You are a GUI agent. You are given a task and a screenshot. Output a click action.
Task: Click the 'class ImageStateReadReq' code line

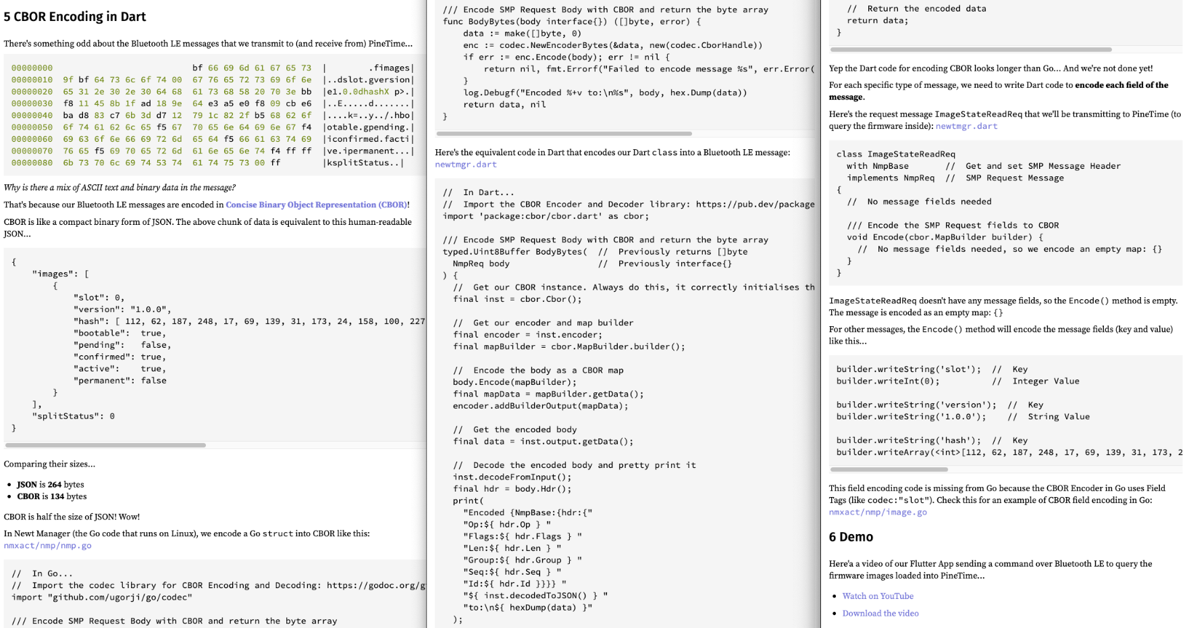pos(895,154)
